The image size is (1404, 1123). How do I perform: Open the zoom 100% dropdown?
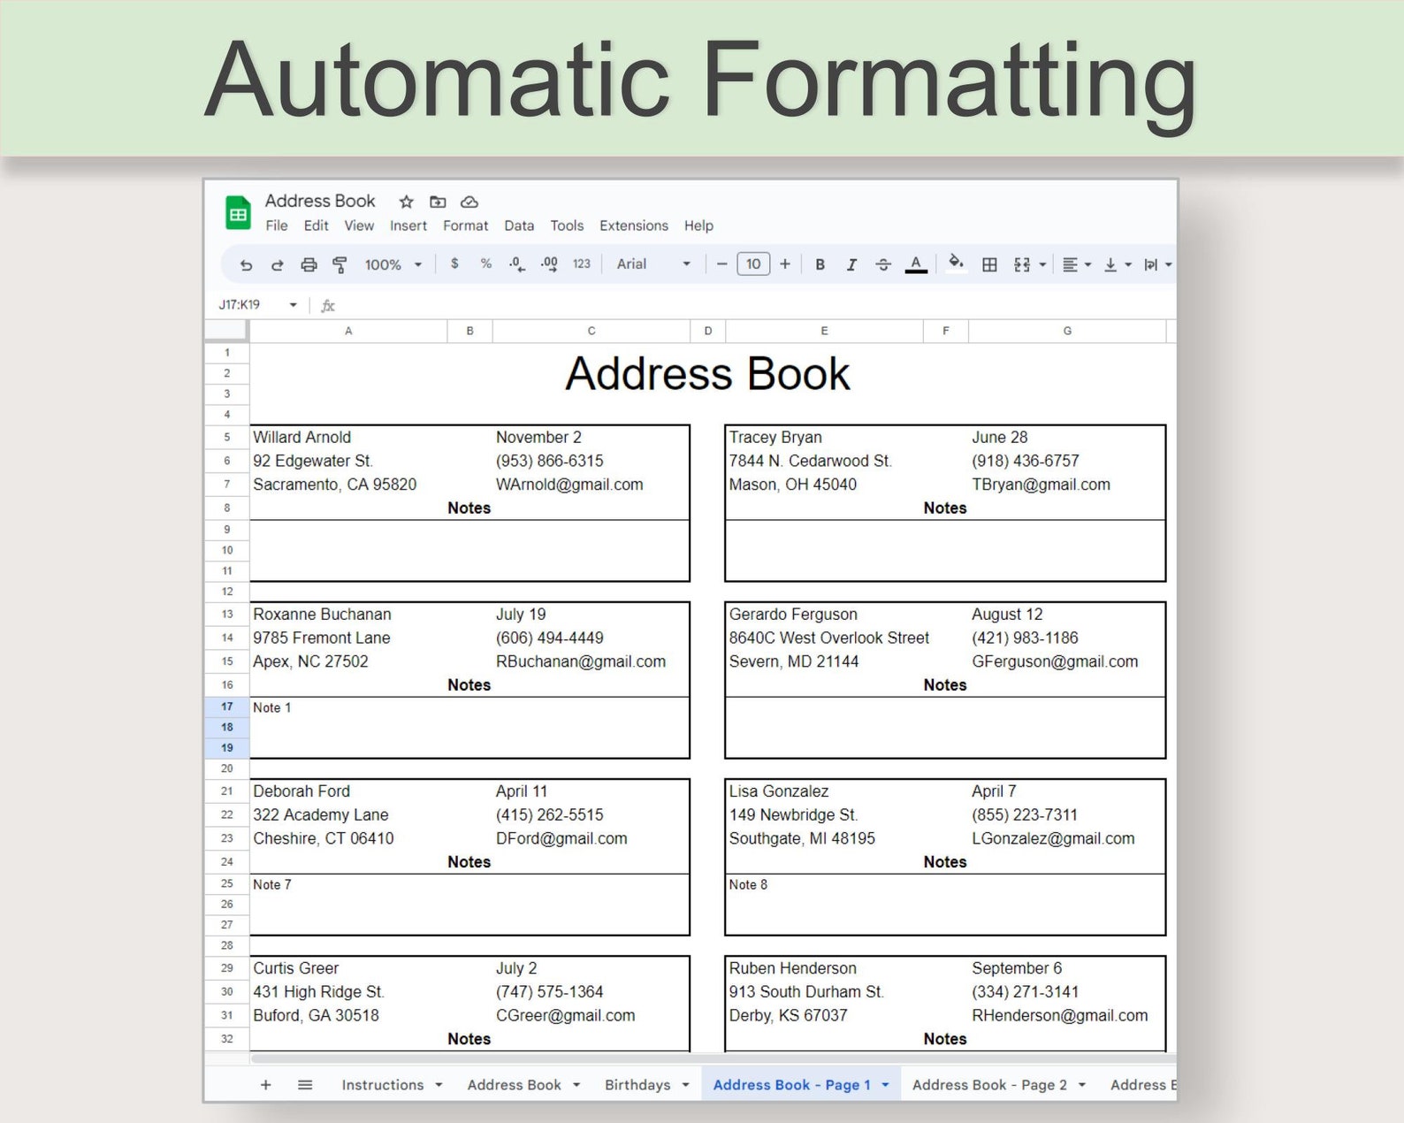coord(393,264)
